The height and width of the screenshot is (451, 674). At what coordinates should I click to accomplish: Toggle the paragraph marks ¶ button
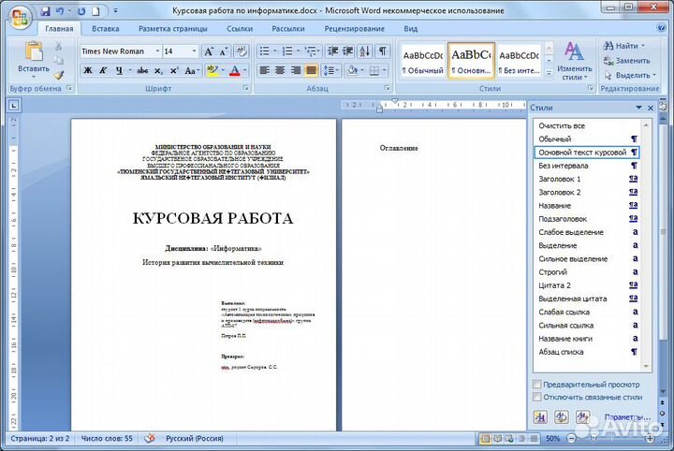click(x=382, y=51)
